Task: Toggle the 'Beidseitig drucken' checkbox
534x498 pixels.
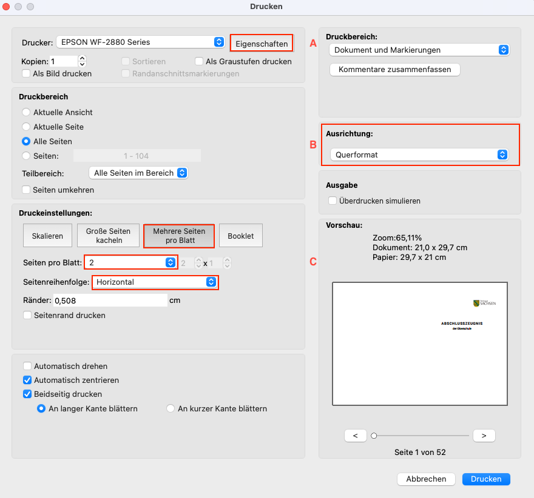Action: tap(27, 394)
